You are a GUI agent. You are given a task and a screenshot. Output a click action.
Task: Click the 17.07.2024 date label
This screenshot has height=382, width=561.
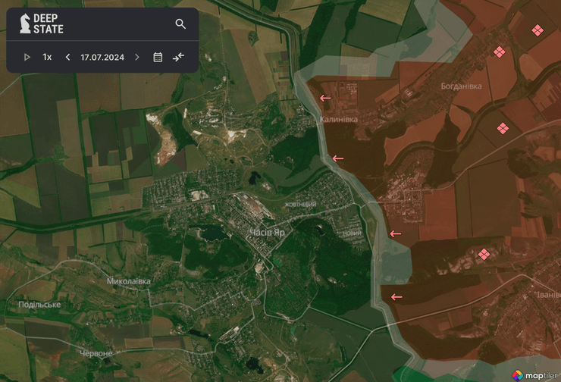[x=102, y=57]
